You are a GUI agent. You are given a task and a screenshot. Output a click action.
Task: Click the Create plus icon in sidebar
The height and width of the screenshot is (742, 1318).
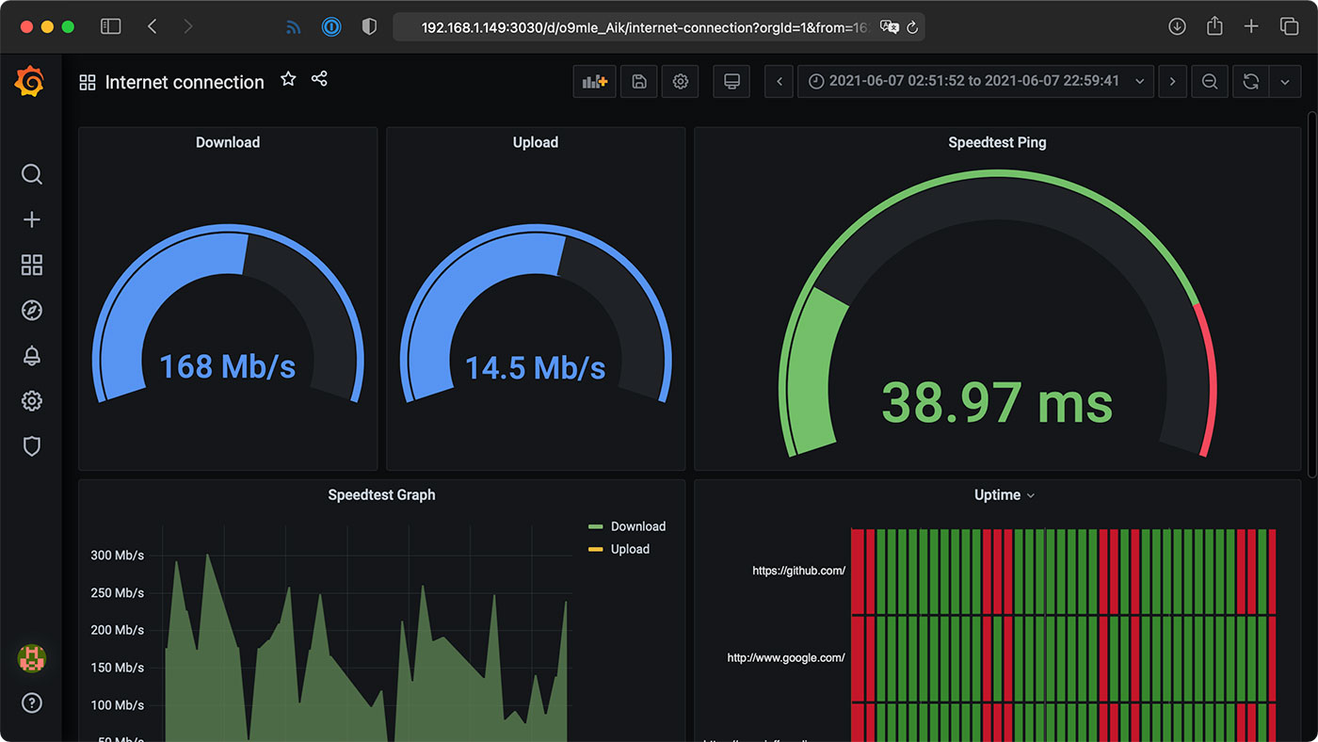pyautogui.click(x=32, y=219)
